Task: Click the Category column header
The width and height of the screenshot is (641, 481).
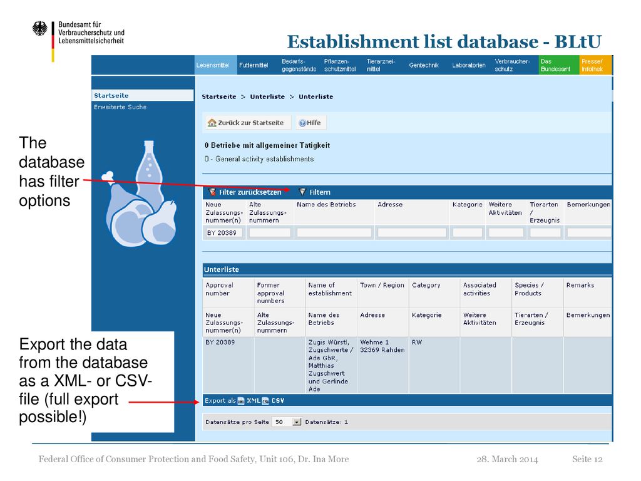Action: point(434,293)
